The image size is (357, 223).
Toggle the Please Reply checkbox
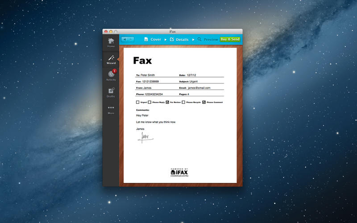(x=149, y=102)
